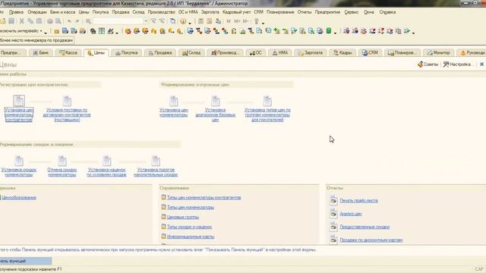
Task: Switch to the Продажа tab
Action: coord(160,52)
